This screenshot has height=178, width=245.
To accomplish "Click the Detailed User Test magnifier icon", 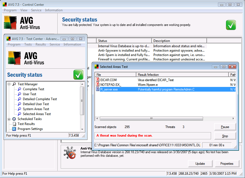I will point(19,104).
